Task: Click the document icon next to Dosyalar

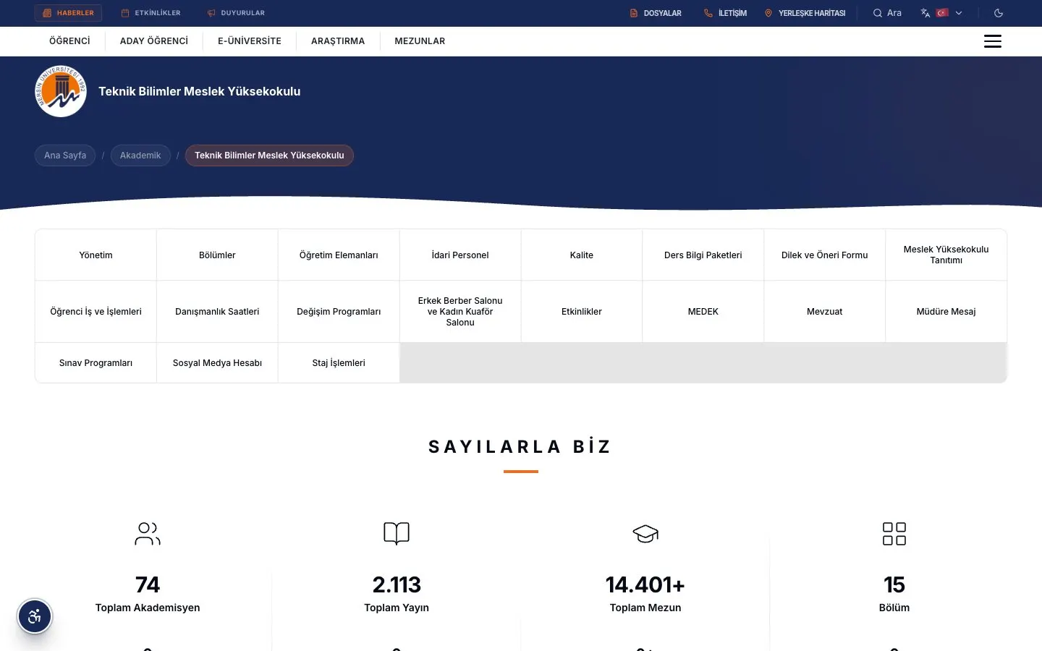Action: point(634,13)
